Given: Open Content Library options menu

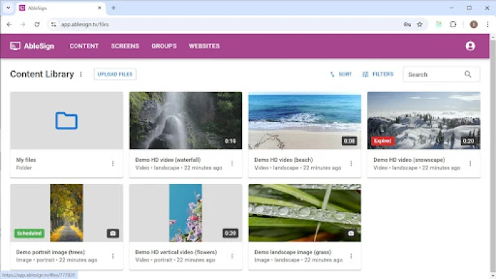Looking at the screenshot, I should tap(81, 74).
